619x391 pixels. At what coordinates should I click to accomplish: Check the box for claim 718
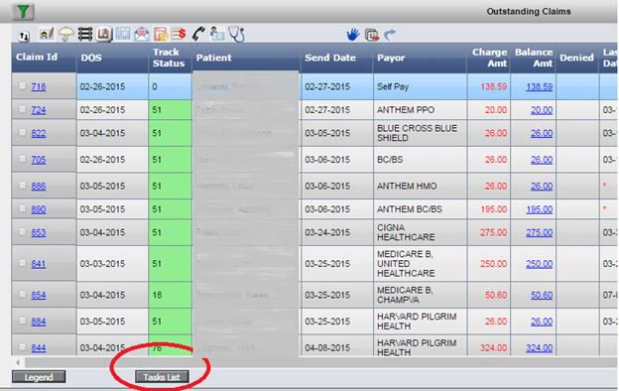(23, 85)
